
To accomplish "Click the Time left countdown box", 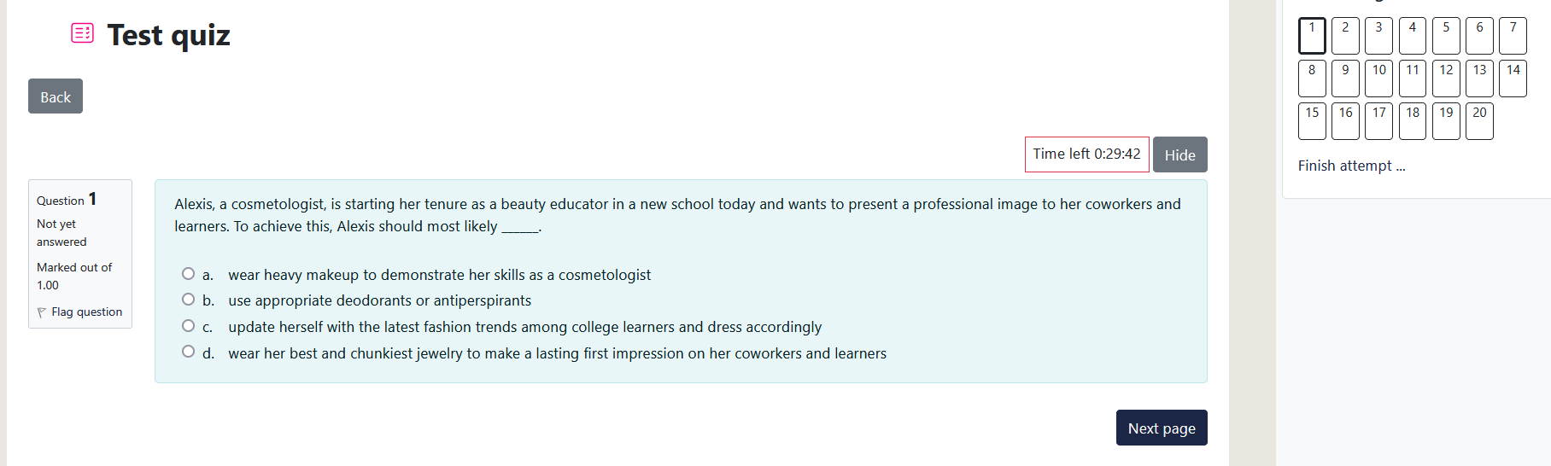I will pos(1086,154).
